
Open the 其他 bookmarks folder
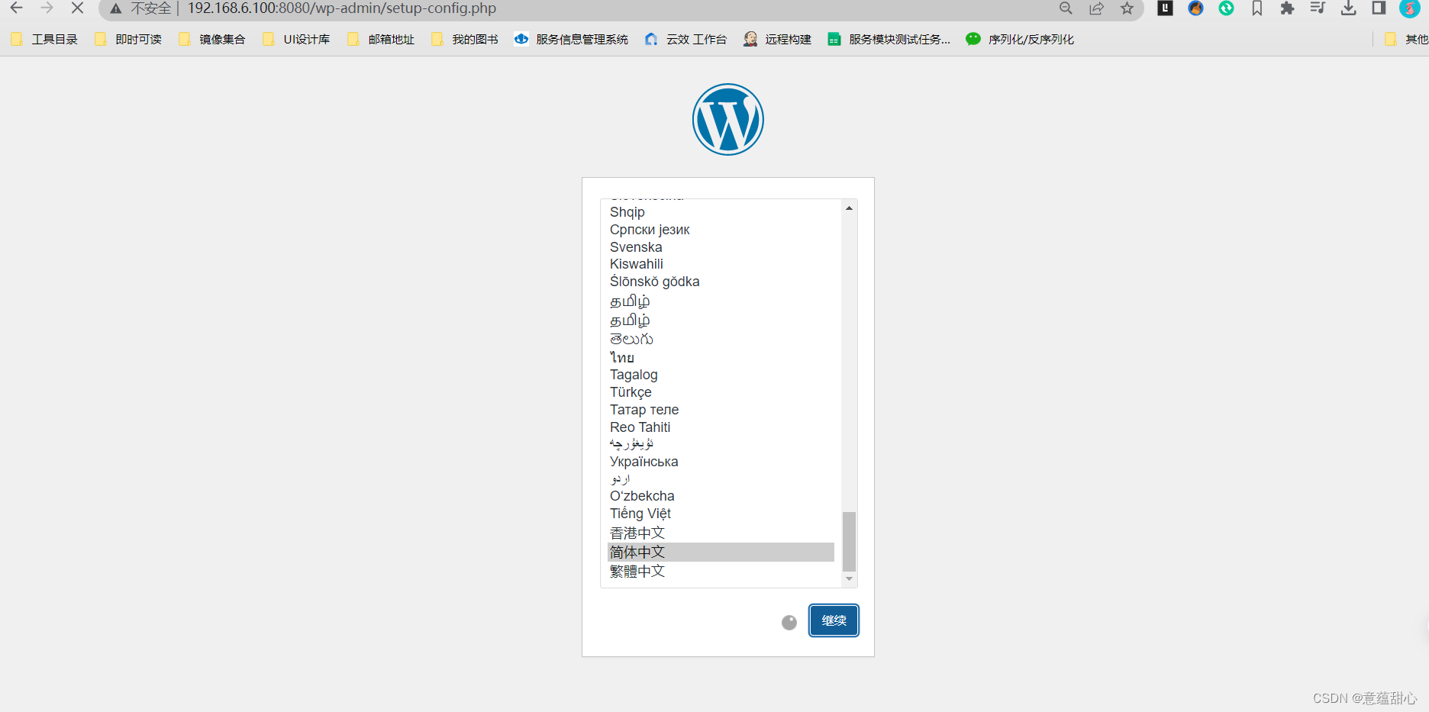click(x=1406, y=40)
